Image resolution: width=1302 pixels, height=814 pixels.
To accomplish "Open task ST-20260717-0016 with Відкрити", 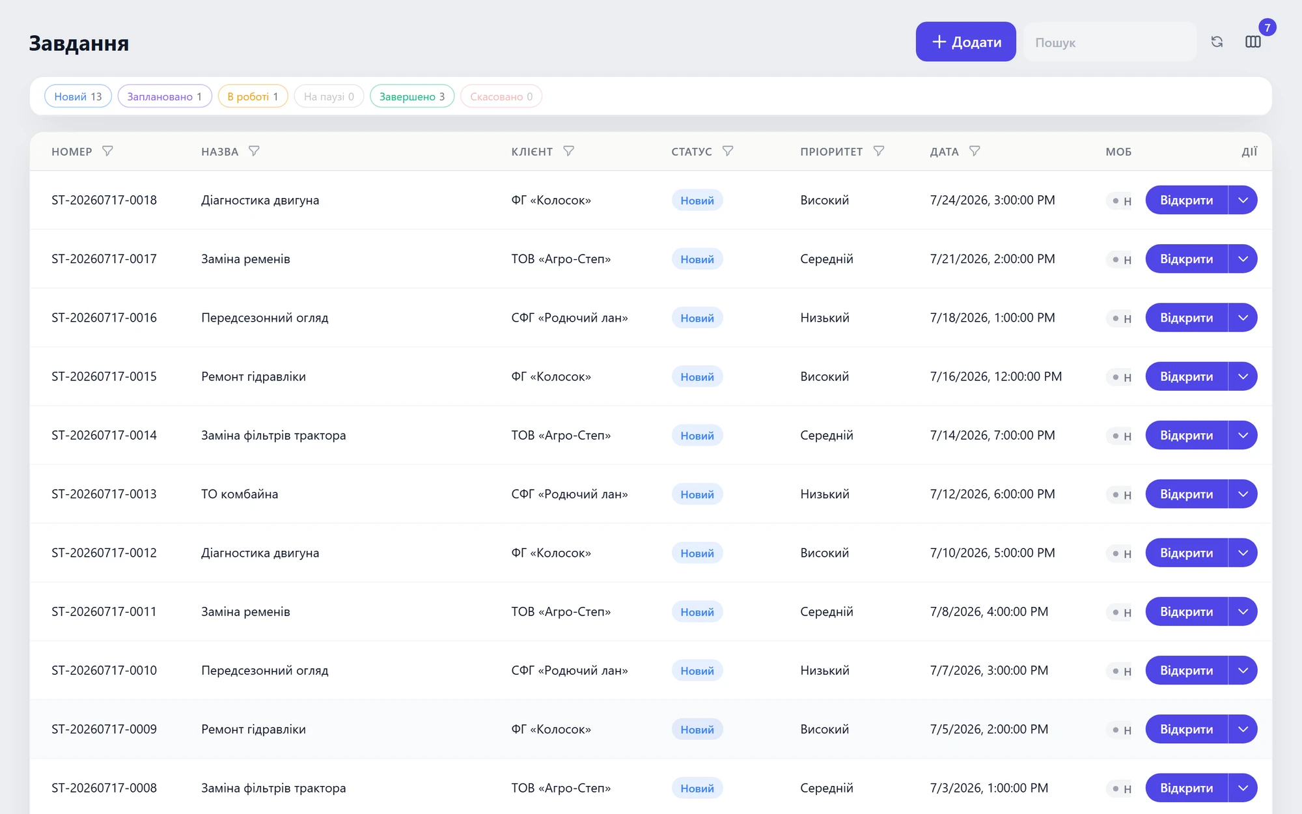I will 1186,318.
